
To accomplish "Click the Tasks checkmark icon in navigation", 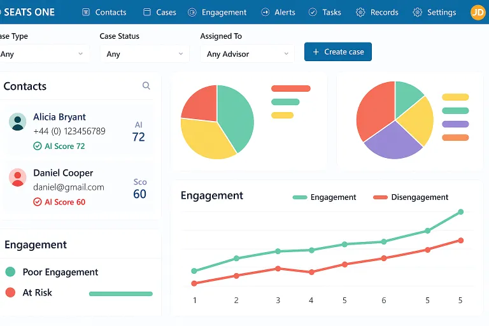I will pyautogui.click(x=313, y=12).
